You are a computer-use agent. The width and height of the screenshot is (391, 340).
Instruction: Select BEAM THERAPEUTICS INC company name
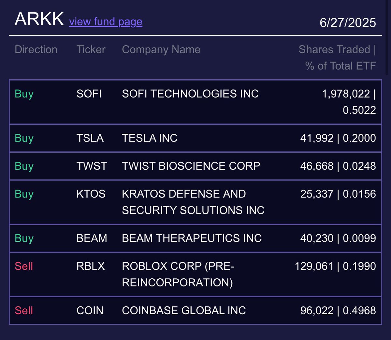192,239
